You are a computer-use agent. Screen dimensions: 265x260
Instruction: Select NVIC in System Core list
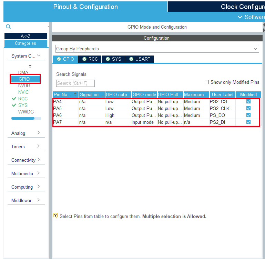[x=23, y=92]
